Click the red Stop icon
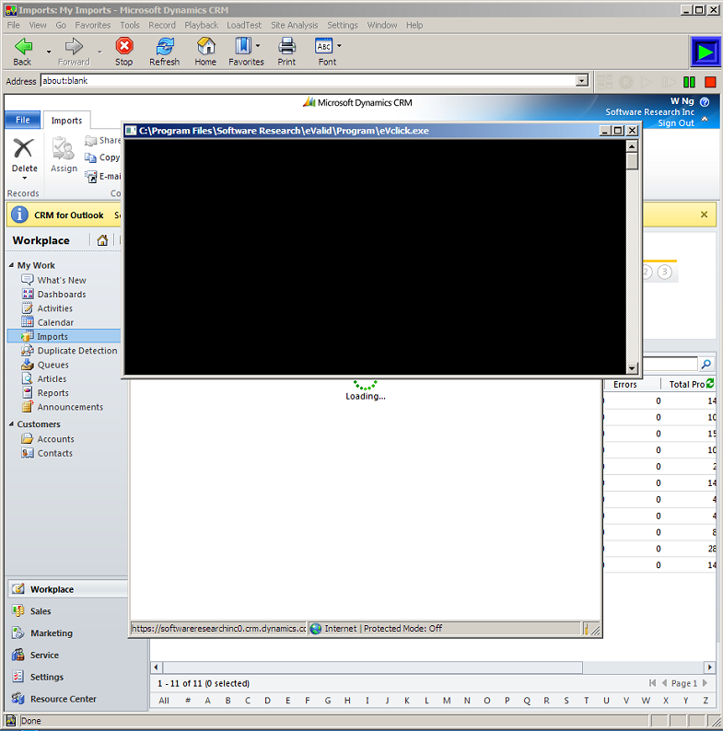 pos(124,46)
